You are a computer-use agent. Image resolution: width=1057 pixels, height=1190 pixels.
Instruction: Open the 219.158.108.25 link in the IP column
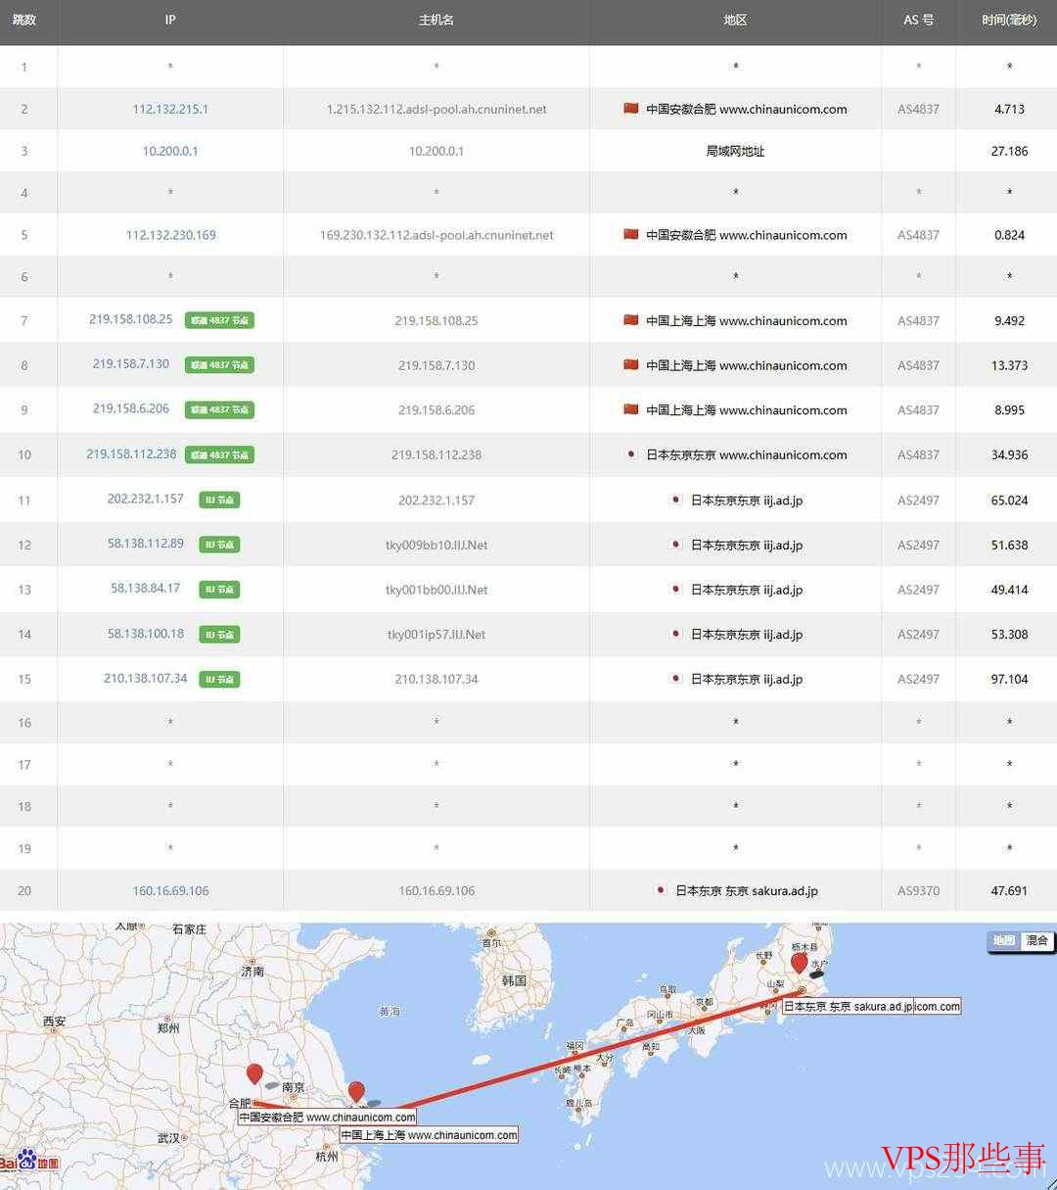[131, 319]
